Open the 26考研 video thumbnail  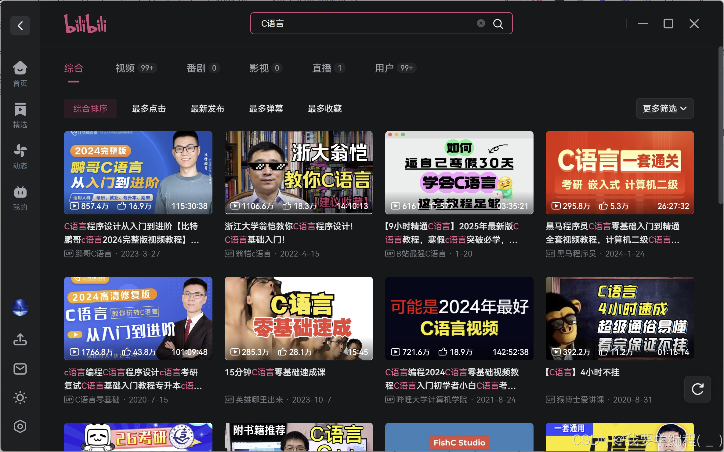click(138, 437)
